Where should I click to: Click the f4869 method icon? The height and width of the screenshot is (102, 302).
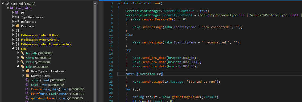click(x=27, y=94)
